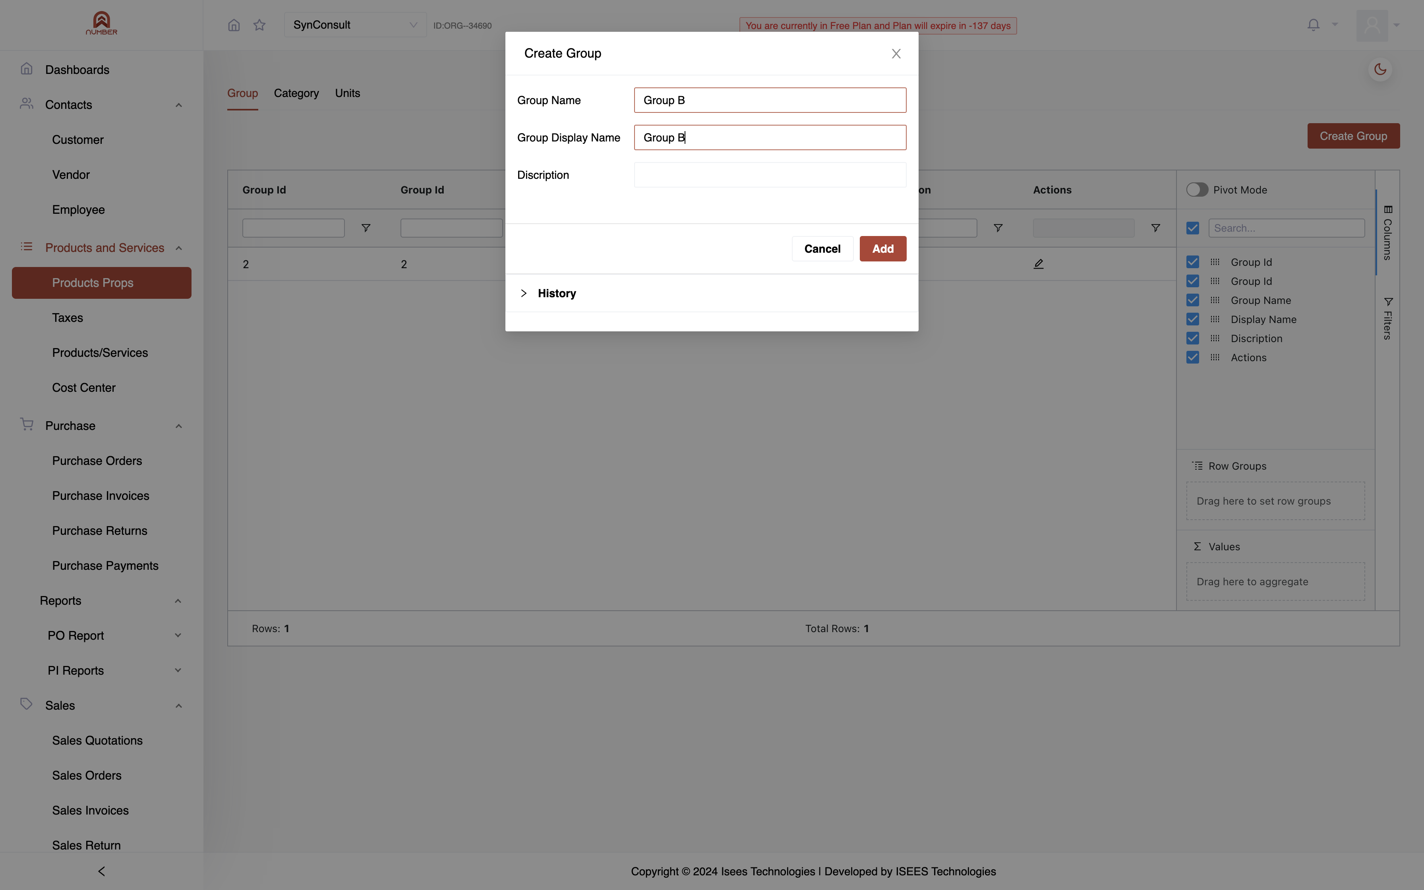Expand PI Reports submenu

(x=178, y=670)
